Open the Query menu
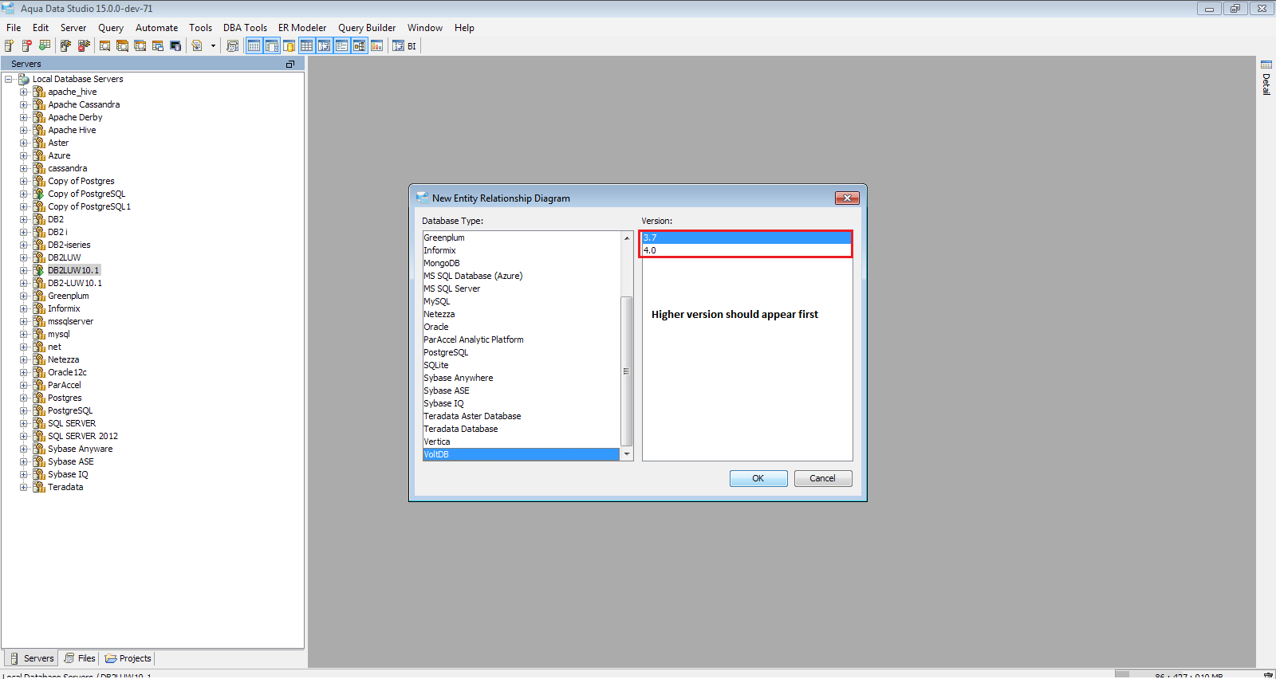Image resolution: width=1276 pixels, height=679 pixels. (x=111, y=28)
